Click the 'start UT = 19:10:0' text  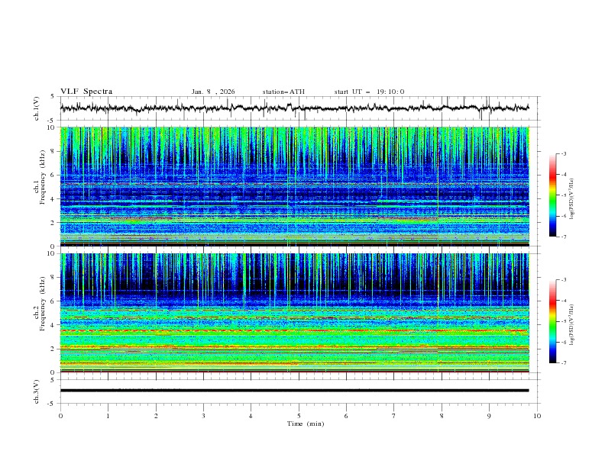click(x=369, y=92)
